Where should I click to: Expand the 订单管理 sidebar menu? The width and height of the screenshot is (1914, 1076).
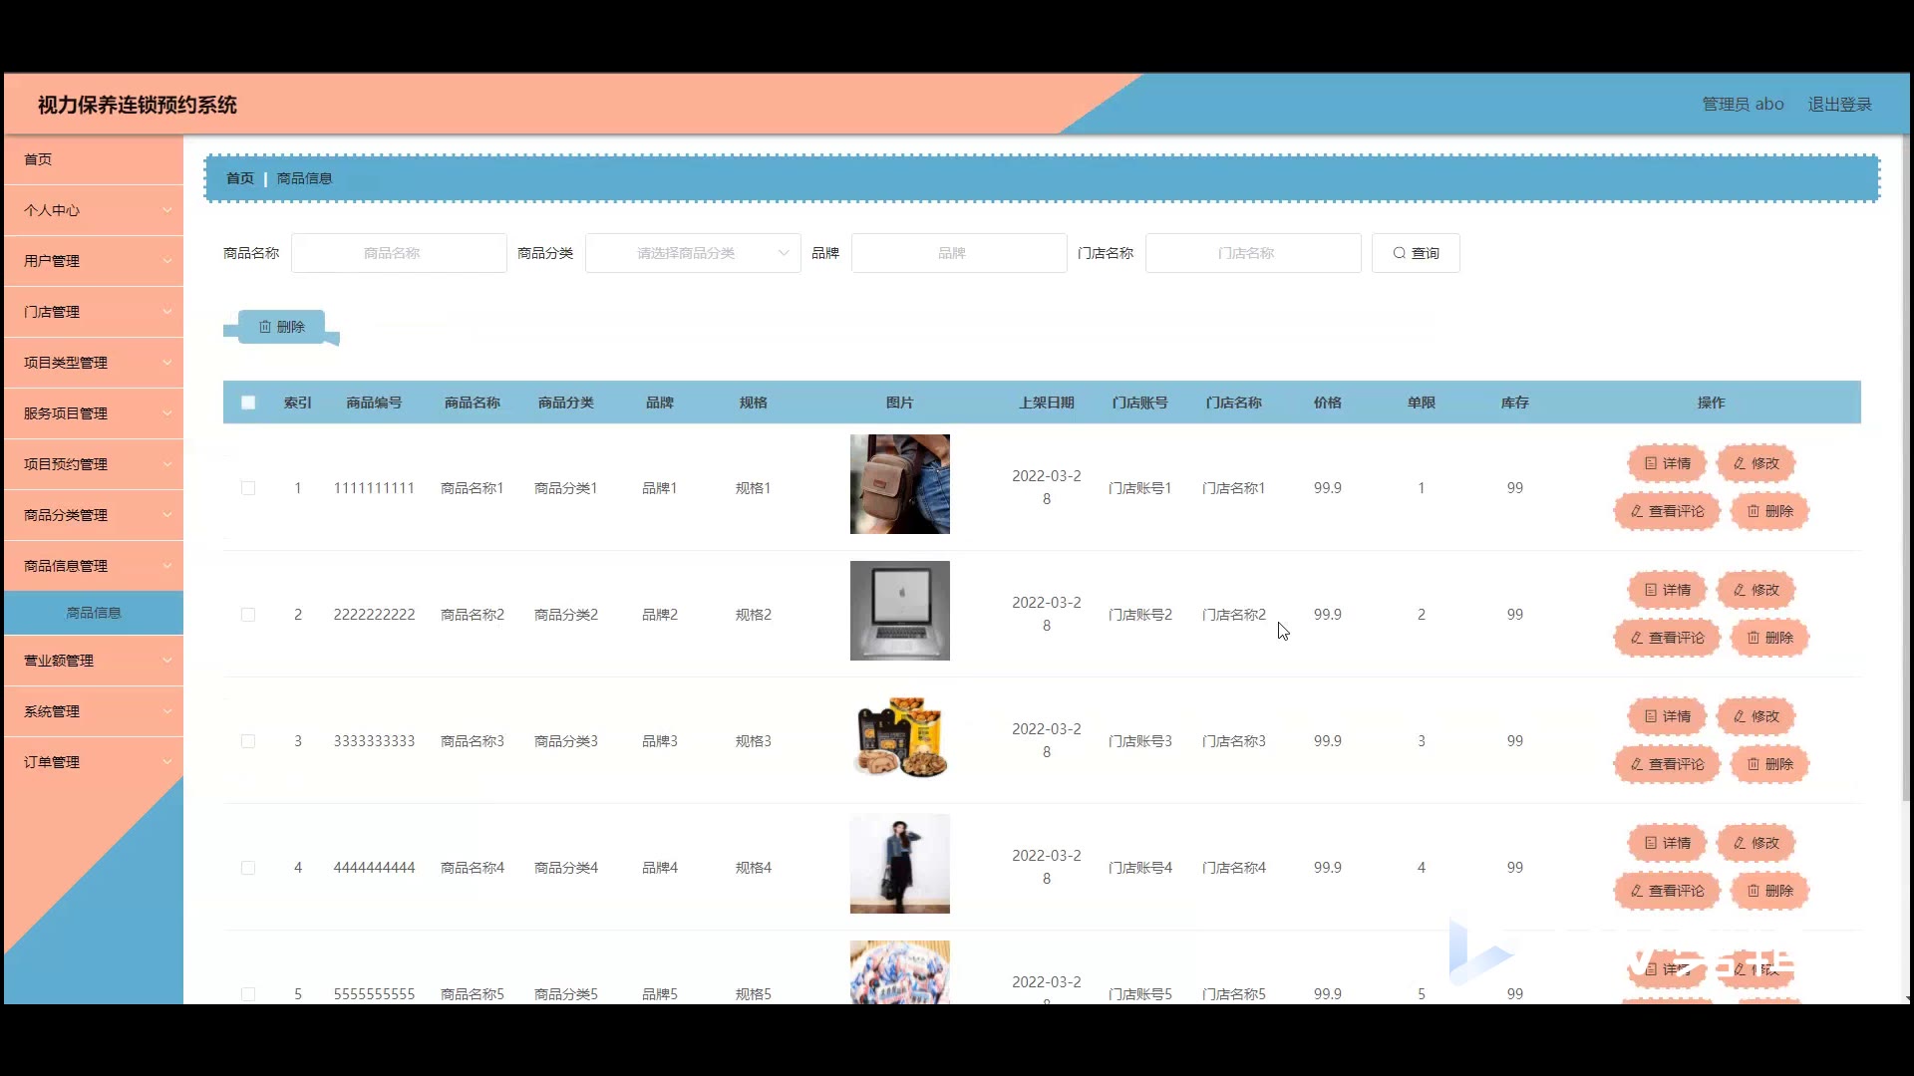click(94, 762)
